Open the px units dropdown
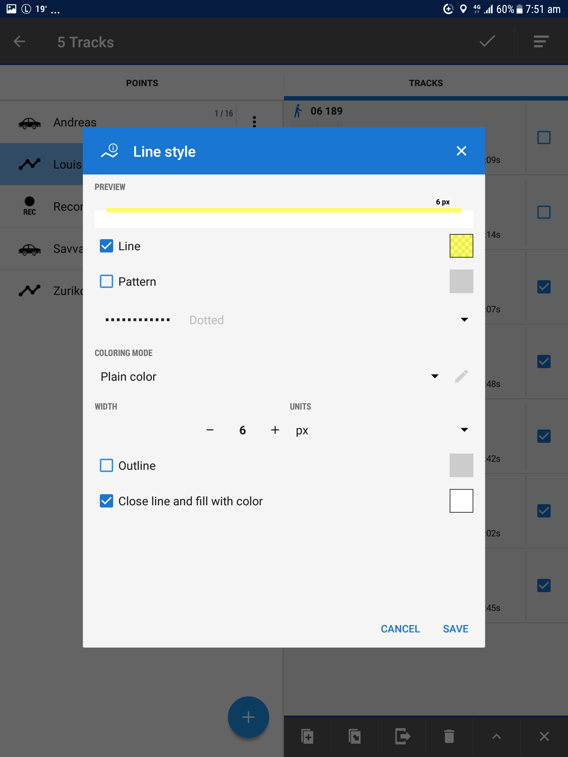 coord(464,430)
